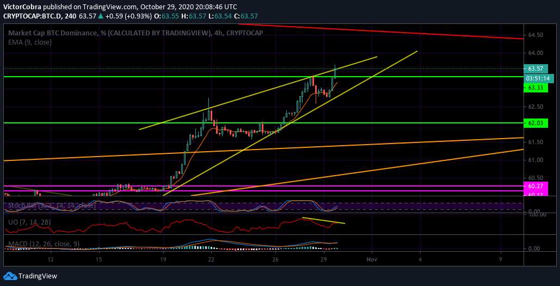Click the 22 date label on time axis
The height and width of the screenshot is (286, 560).
coord(211,259)
